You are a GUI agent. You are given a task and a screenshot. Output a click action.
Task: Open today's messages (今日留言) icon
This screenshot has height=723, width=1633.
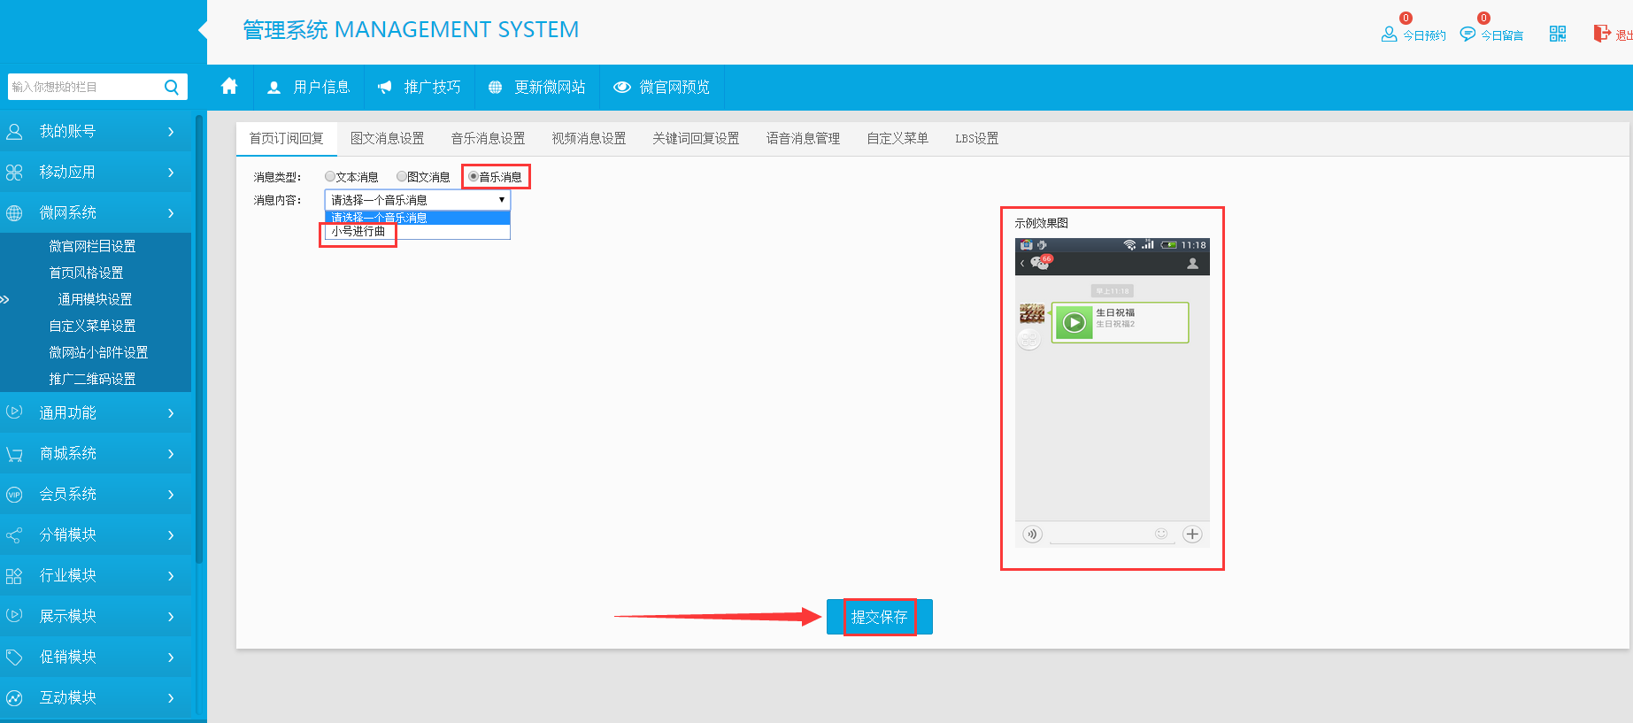pyautogui.click(x=1467, y=34)
